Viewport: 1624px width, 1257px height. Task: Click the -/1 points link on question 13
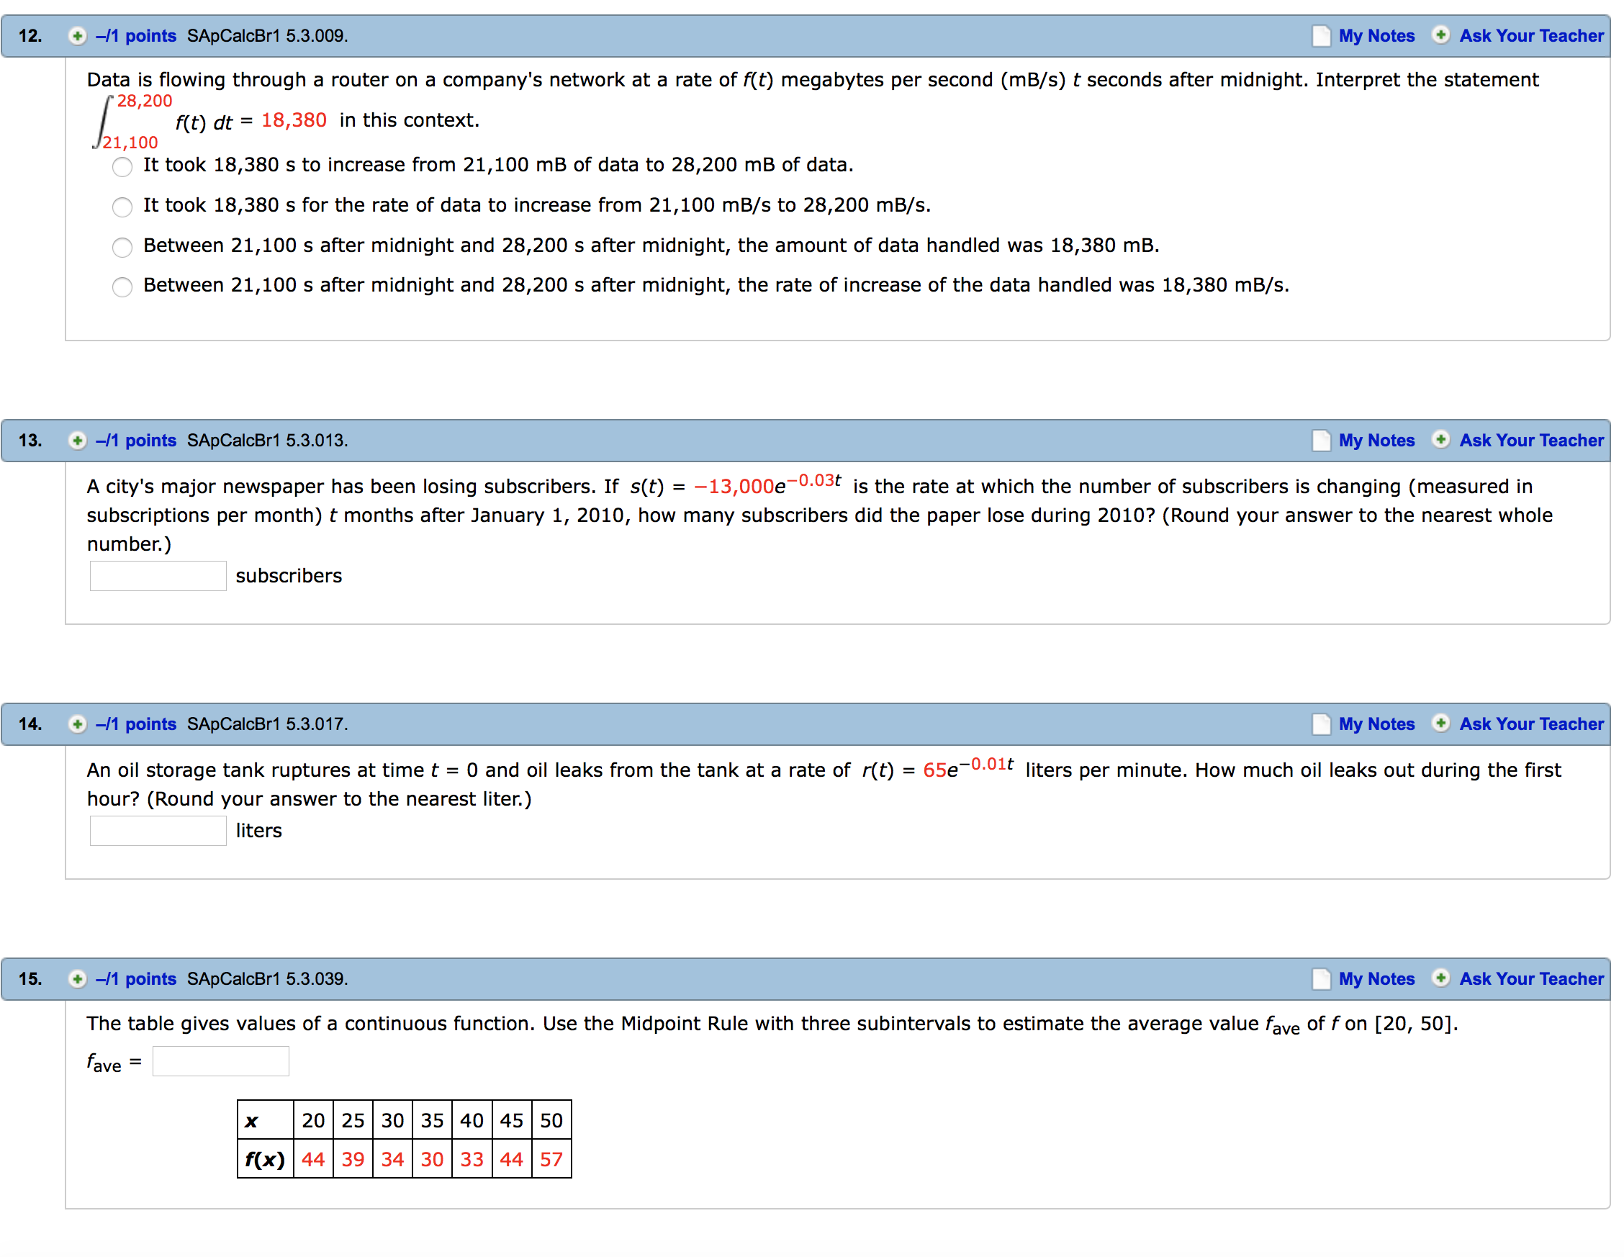pyautogui.click(x=135, y=441)
